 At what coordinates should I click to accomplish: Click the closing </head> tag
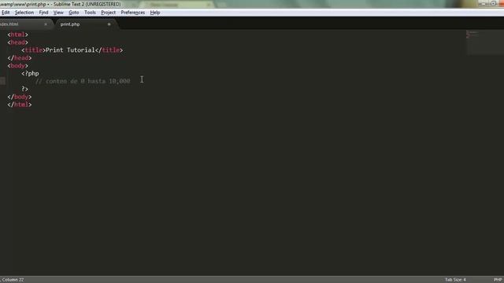[x=19, y=57]
